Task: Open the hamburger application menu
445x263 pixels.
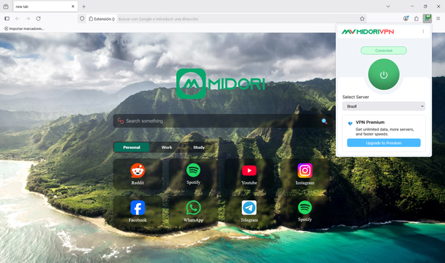Action: pyautogui.click(x=438, y=19)
